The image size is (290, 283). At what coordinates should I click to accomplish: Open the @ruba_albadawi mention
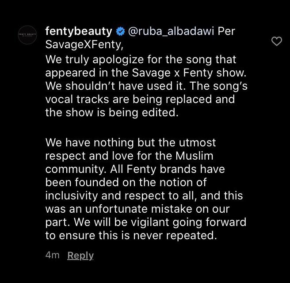point(171,31)
